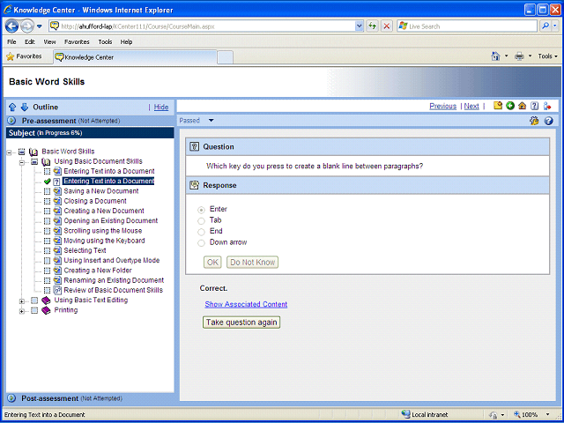Open the address bar history dropdown
This screenshot has width=564, height=423.
tap(359, 26)
